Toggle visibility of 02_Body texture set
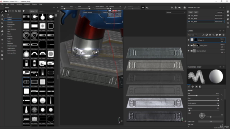 tap(189, 19)
